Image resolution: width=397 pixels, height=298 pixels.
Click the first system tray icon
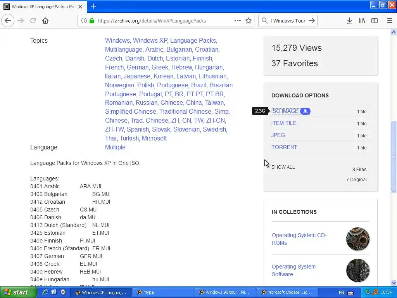click(x=368, y=292)
